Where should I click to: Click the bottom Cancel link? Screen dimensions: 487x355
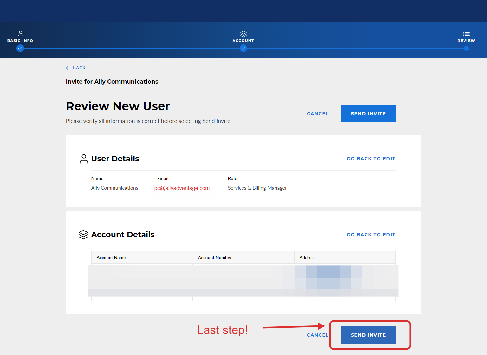(318, 335)
